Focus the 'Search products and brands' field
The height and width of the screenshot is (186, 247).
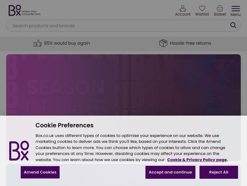click(x=119, y=26)
